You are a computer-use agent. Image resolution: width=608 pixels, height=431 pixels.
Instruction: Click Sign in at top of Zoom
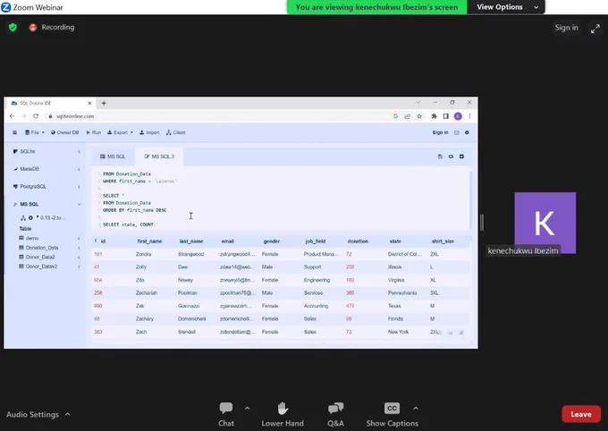click(x=566, y=28)
